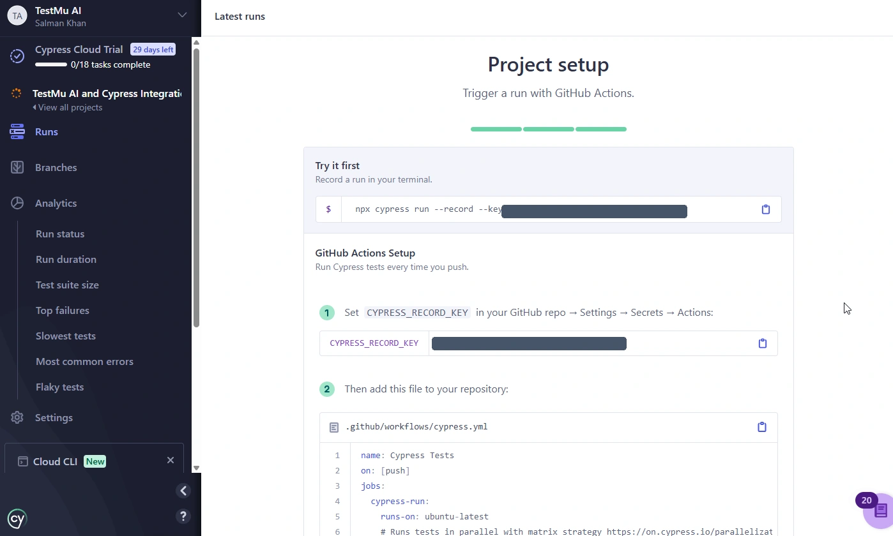
Task: Click the View all projects link
Action: (68, 107)
